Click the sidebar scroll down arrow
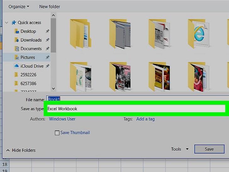 click(53, 89)
